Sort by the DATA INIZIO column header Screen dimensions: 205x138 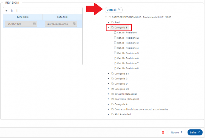(23, 17)
